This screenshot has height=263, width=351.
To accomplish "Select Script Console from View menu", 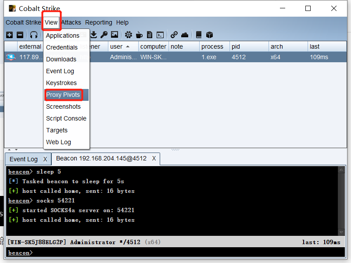I will coord(67,118).
